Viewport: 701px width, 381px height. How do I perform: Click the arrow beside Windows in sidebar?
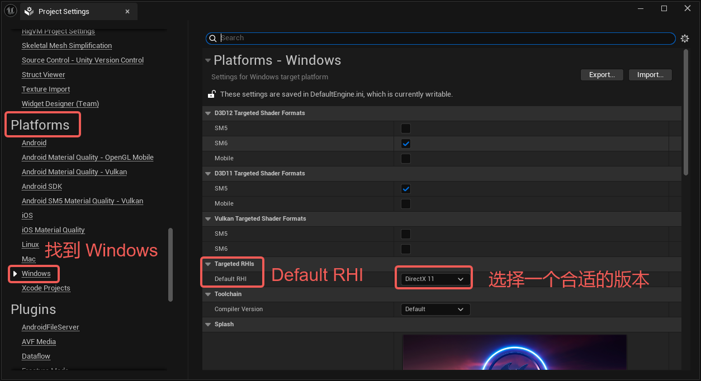tap(15, 274)
